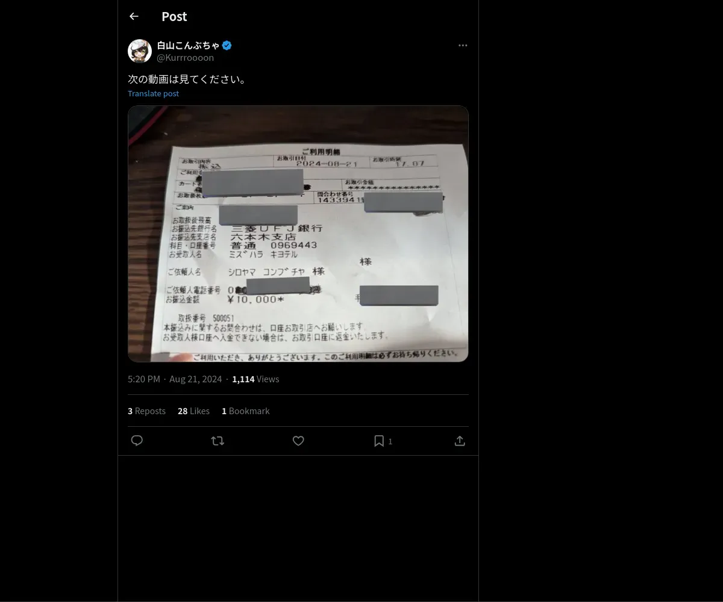Open the author's profile avatar
The width and height of the screenshot is (723, 602).
140,51
